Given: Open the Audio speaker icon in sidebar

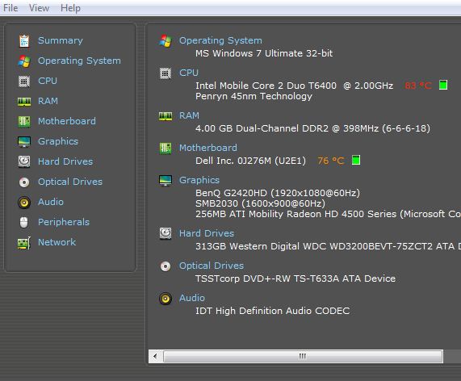Looking at the screenshot, I should [x=24, y=203].
